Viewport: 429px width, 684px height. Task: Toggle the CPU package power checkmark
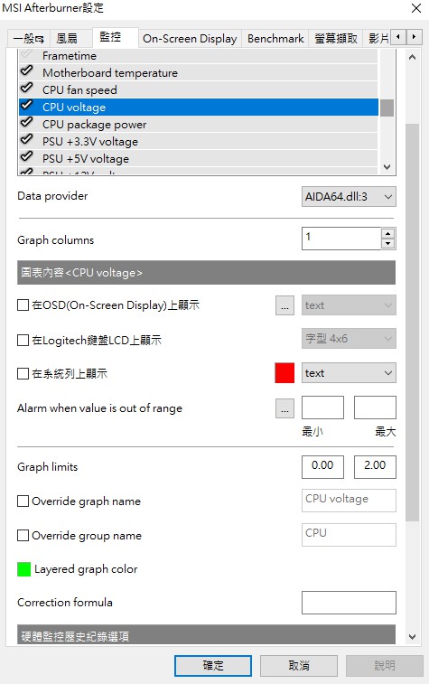point(26,123)
